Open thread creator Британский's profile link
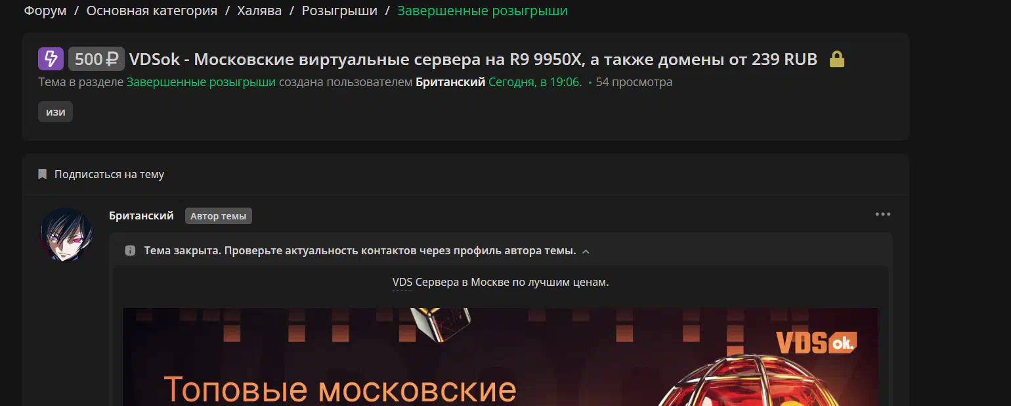The image size is (1011, 406). [x=450, y=82]
